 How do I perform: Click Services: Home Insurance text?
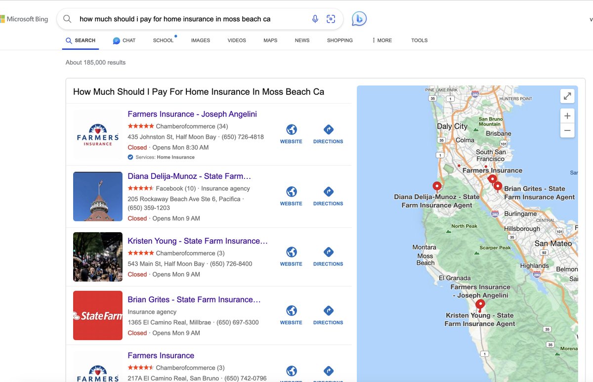click(x=165, y=157)
